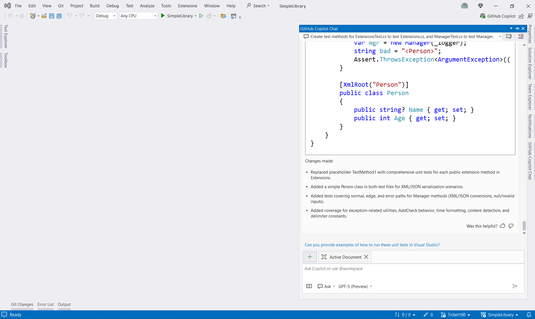Click suggested prompt about running unit tests
Screen dimensions: 535x319
[372, 245]
